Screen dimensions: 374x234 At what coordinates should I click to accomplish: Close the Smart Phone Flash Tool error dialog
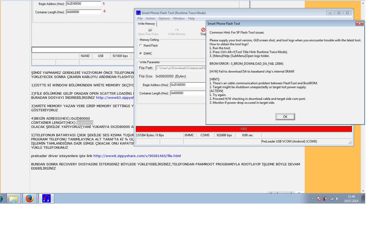[359, 24]
